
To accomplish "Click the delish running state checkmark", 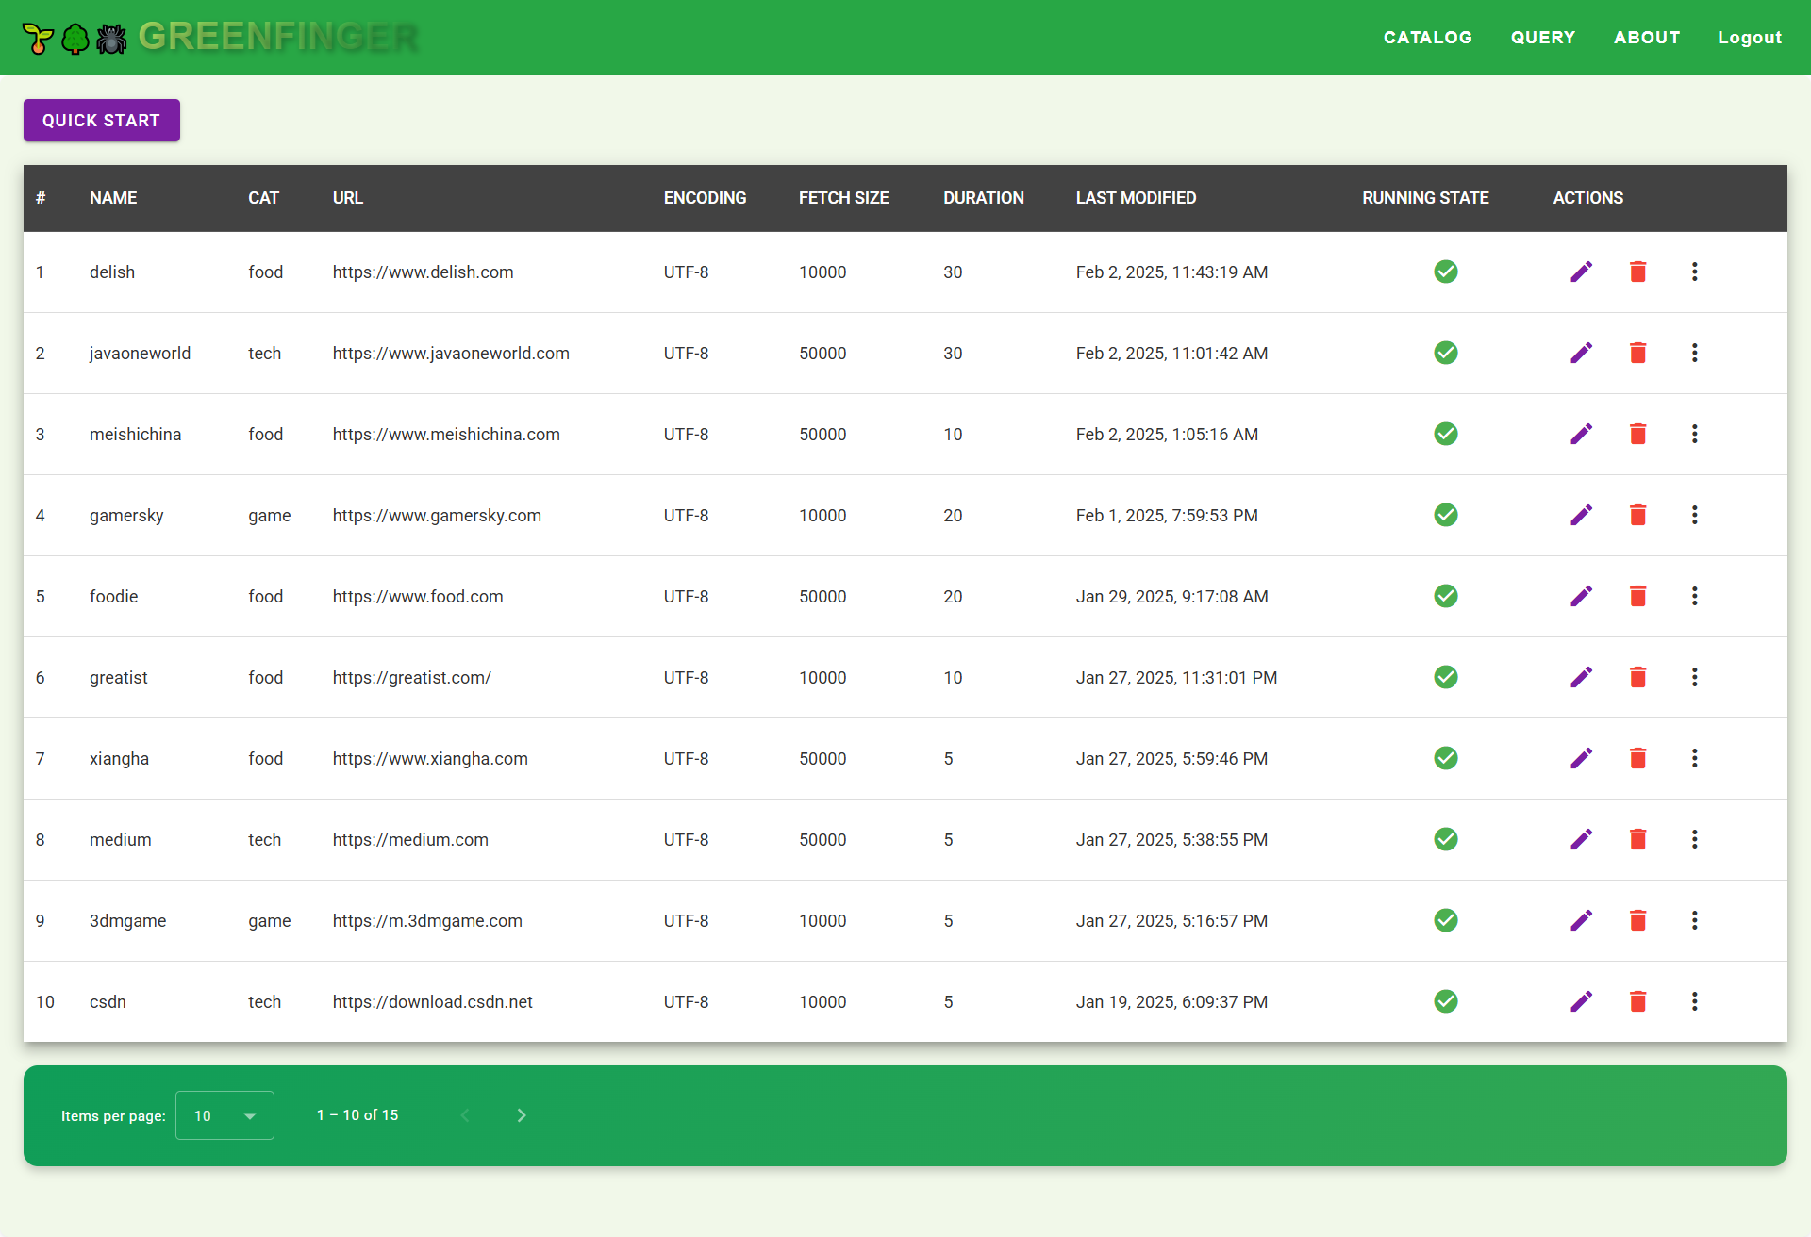I will click(1446, 272).
